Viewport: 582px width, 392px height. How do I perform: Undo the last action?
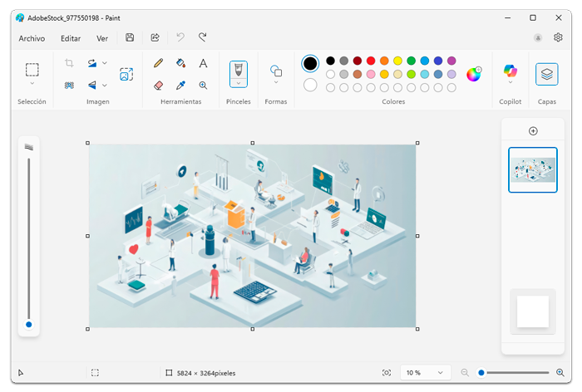[x=180, y=37]
